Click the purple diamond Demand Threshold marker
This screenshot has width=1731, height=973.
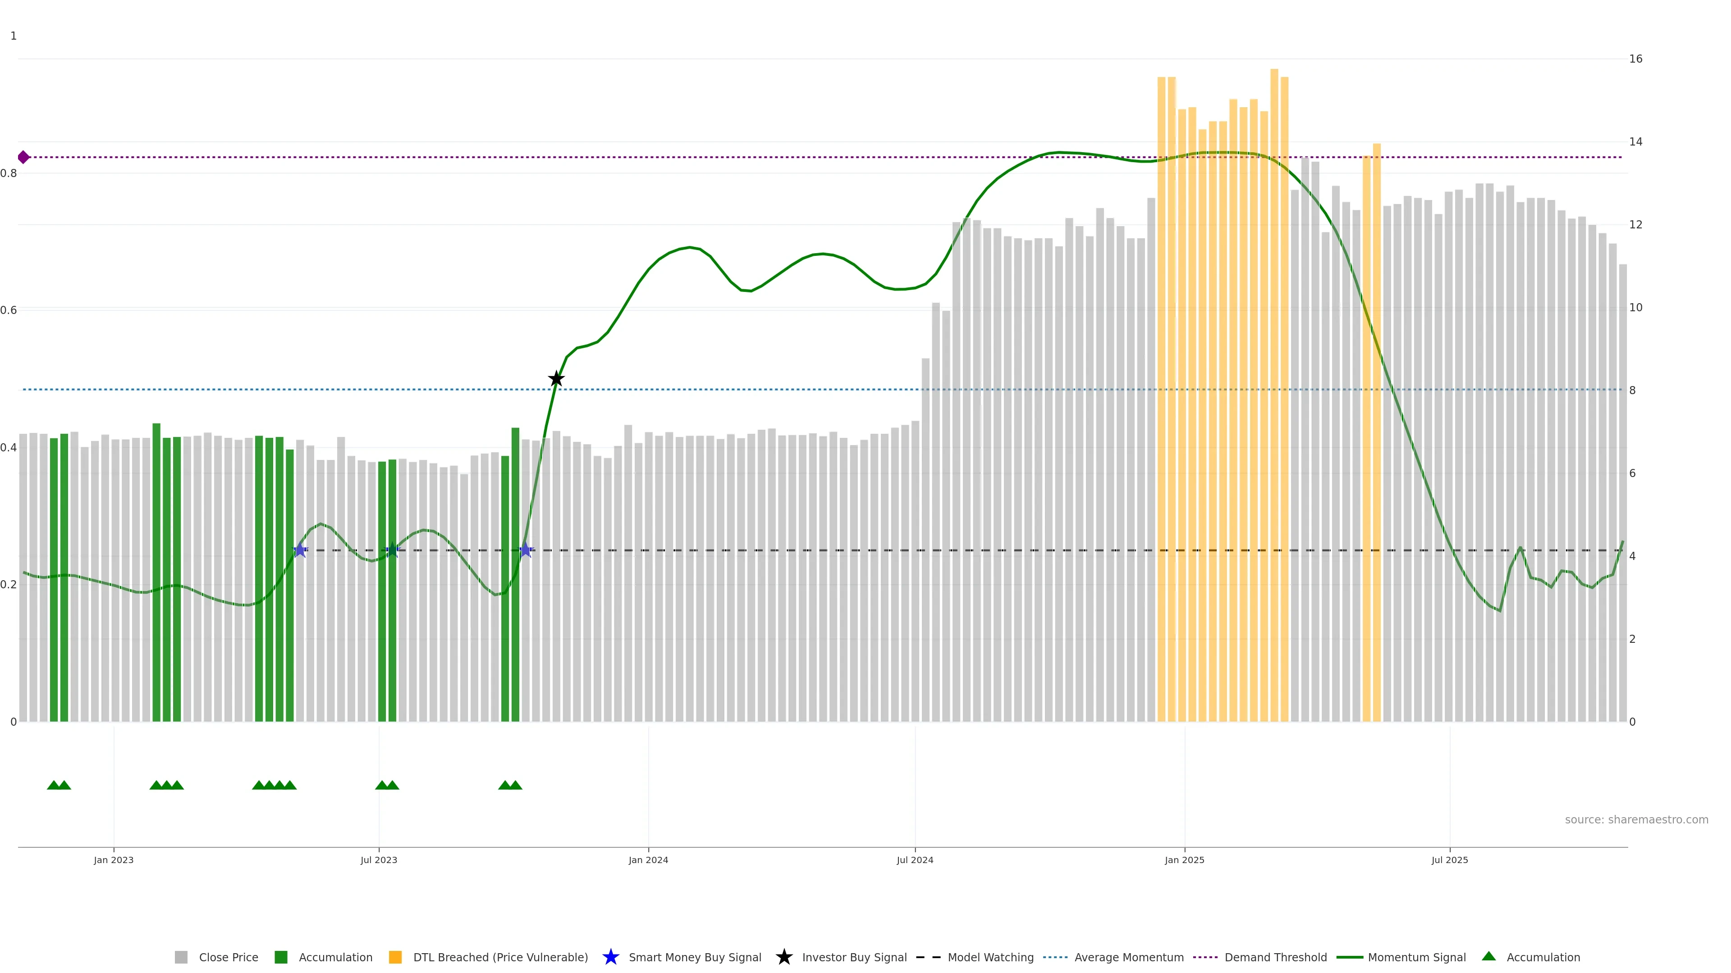pyautogui.click(x=23, y=157)
